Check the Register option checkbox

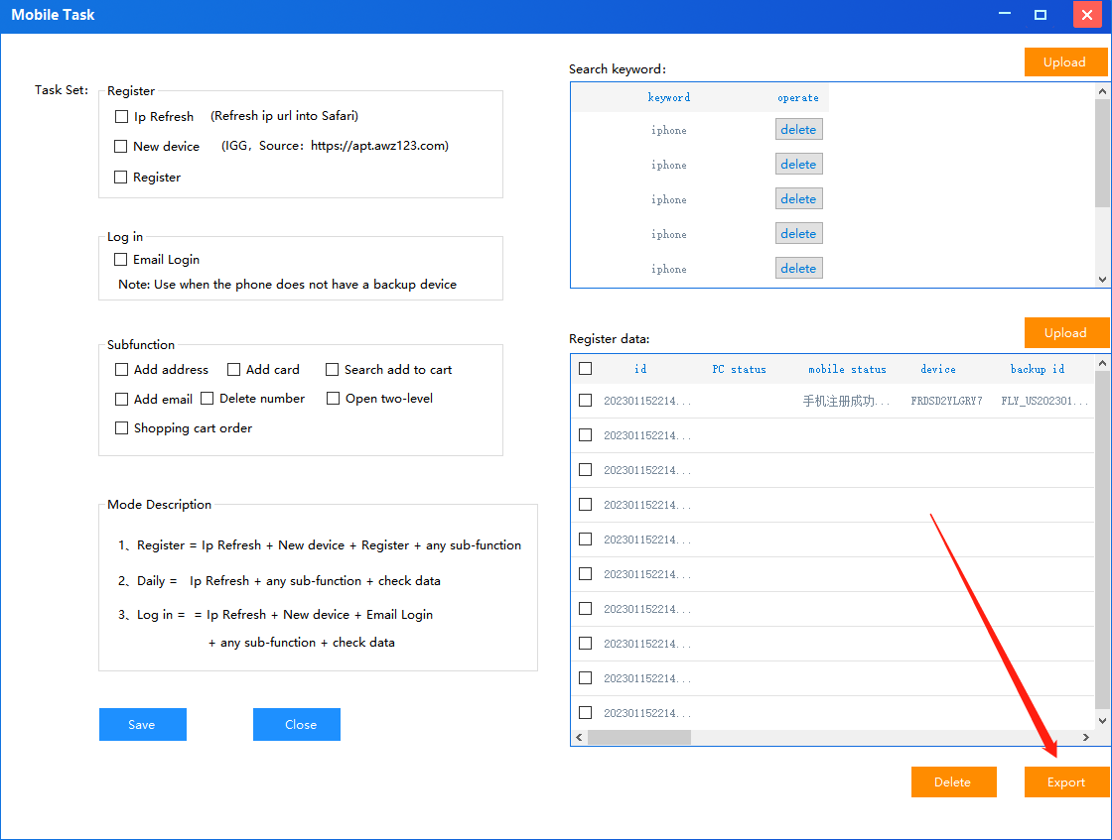click(120, 178)
